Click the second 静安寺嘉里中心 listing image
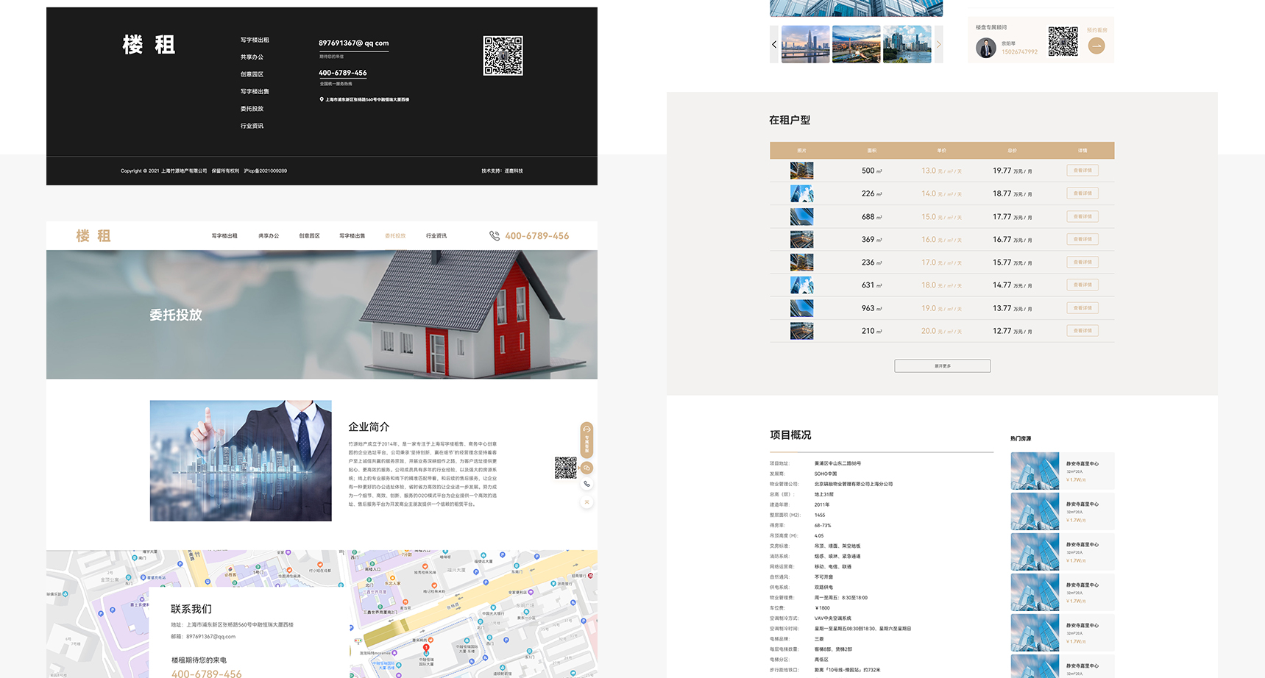The height and width of the screenshot is (678, 1265). coord(1035,511)
